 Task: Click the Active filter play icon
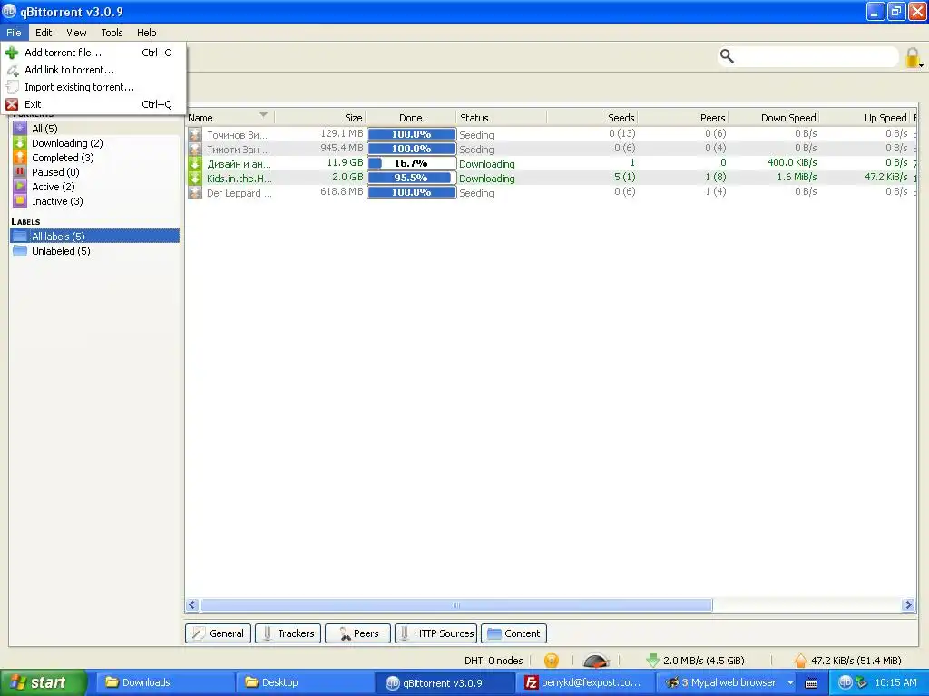pos(20,186)
